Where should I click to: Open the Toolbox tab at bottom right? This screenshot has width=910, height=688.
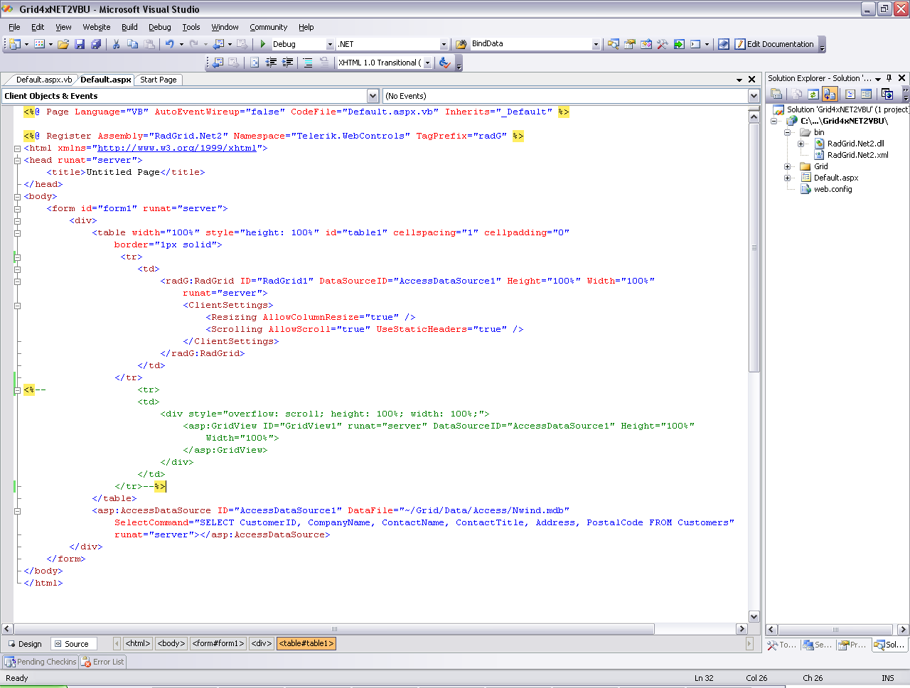782,645
